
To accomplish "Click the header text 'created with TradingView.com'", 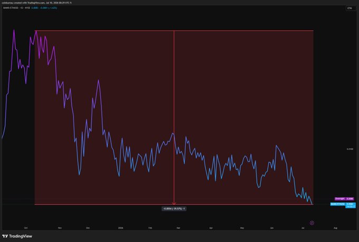I will tap(31, 3).
